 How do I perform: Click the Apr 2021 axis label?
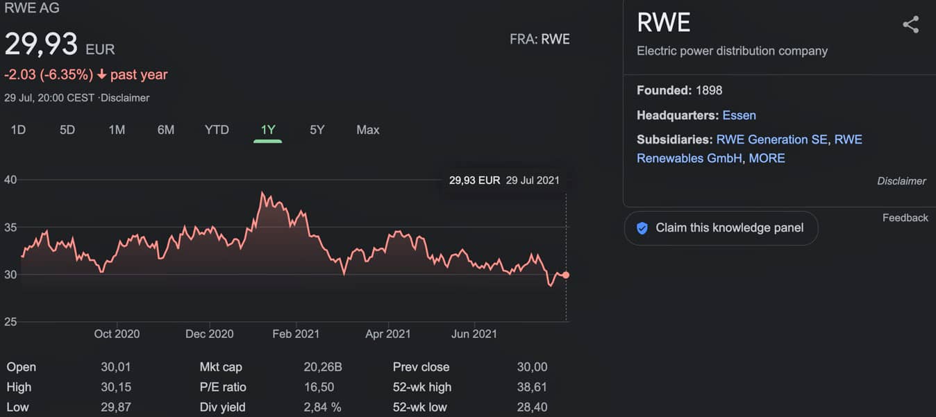(388, 334)
